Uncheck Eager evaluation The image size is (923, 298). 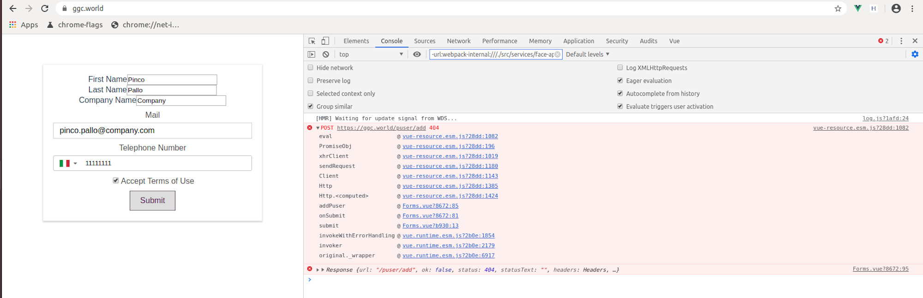tap(620, 80)
